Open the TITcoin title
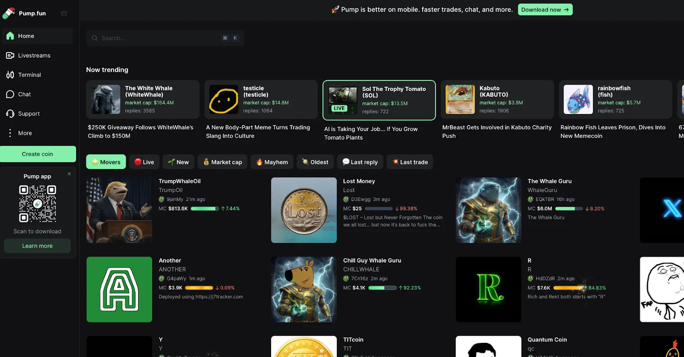Viewport: 684px width, 357px height. click(x=353, y=339)
